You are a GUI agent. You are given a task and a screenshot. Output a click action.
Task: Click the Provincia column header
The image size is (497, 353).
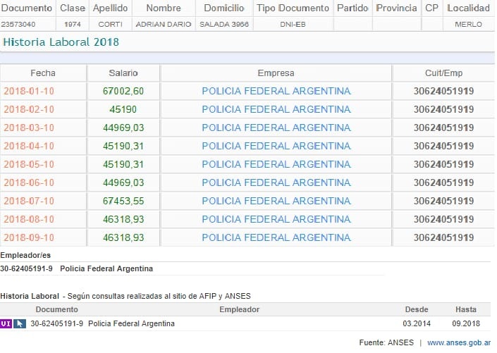(x=396, y=8)
